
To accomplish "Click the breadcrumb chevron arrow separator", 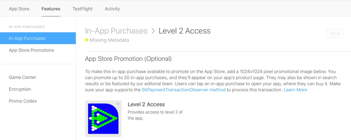I will [153, 31].
